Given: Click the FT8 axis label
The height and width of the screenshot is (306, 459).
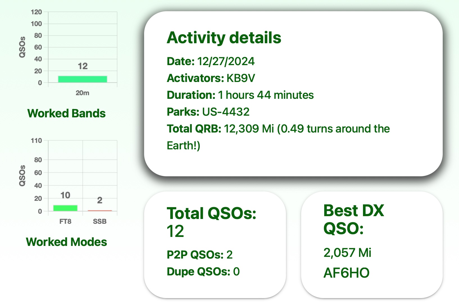Looking at the screenshot, I should 65,221.
